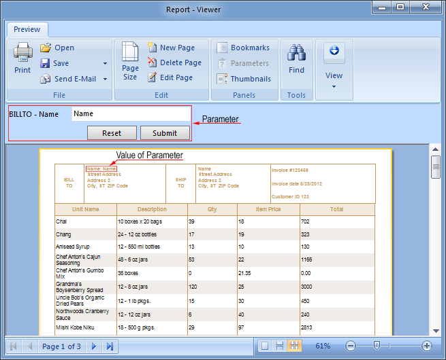Expand the Send E-Mail dropdown arrow
This screenshot has height=360, width=446.
pos(105,79)
